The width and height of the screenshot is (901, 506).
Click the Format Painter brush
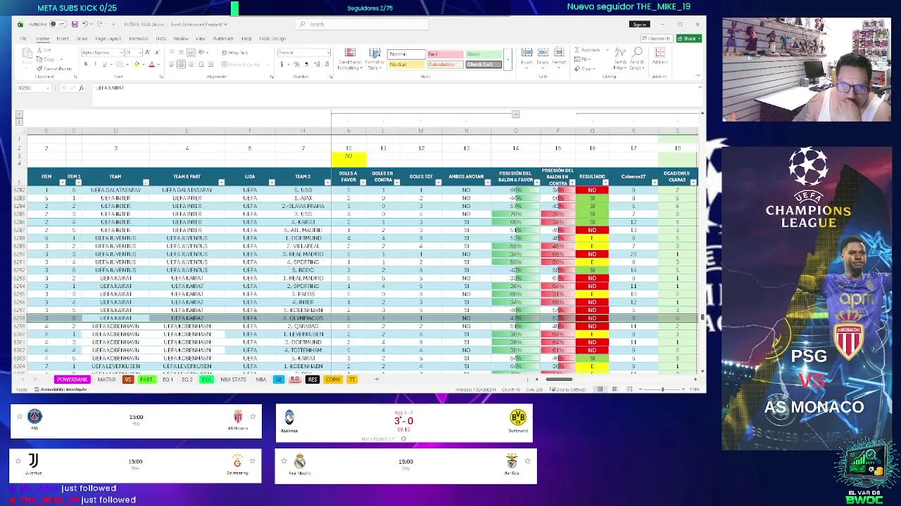pyautogui.click(x=41, y=68)
